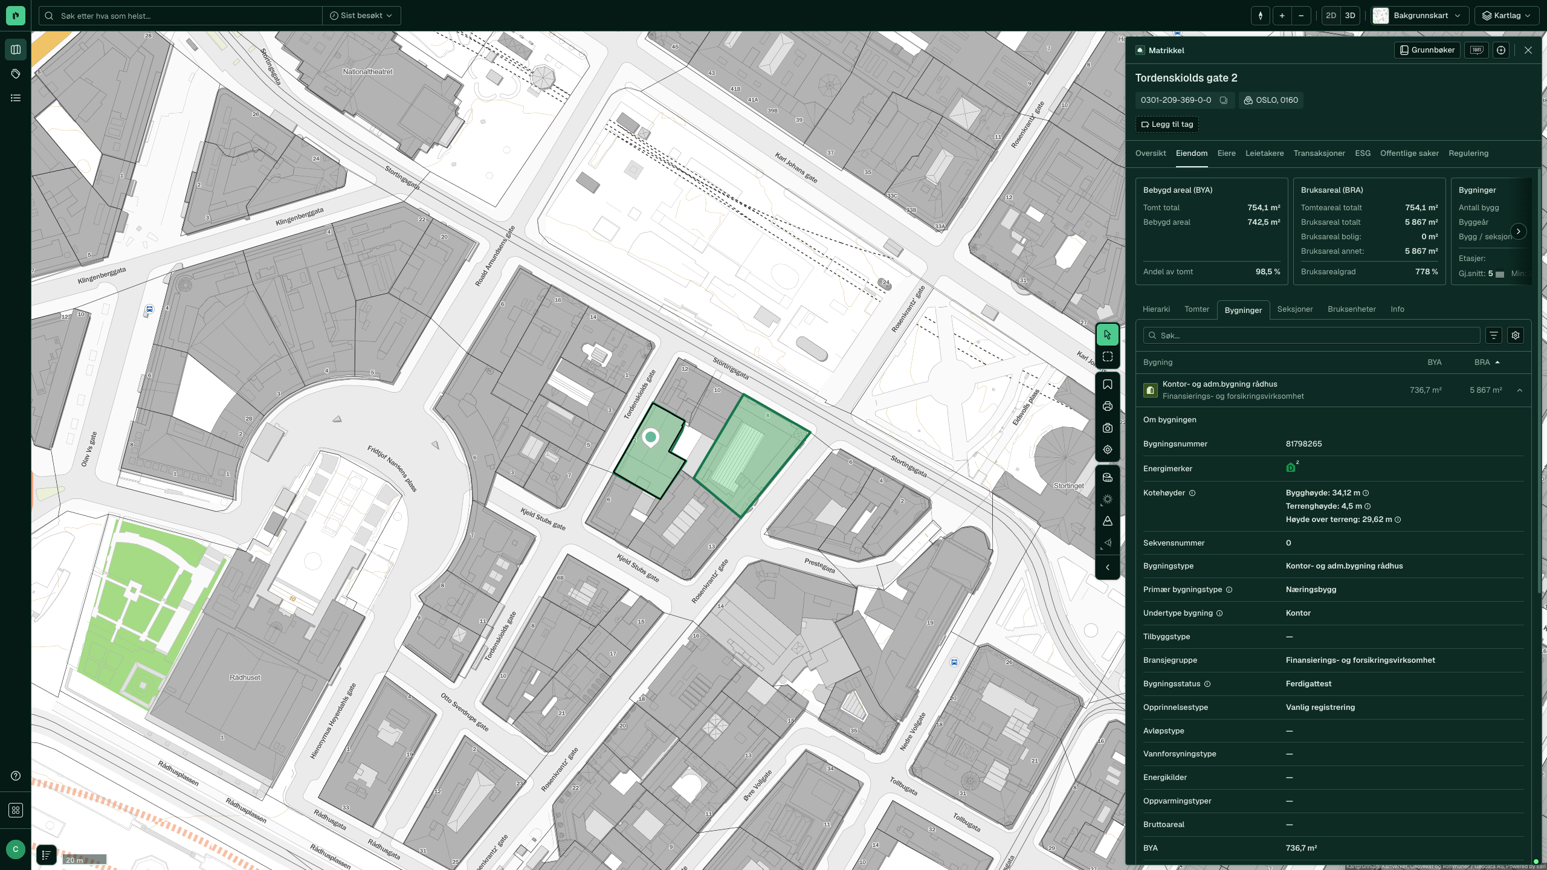Open the Kartlag layers dropdown
Viewport: 1547px width, 870px height.
1507,16
